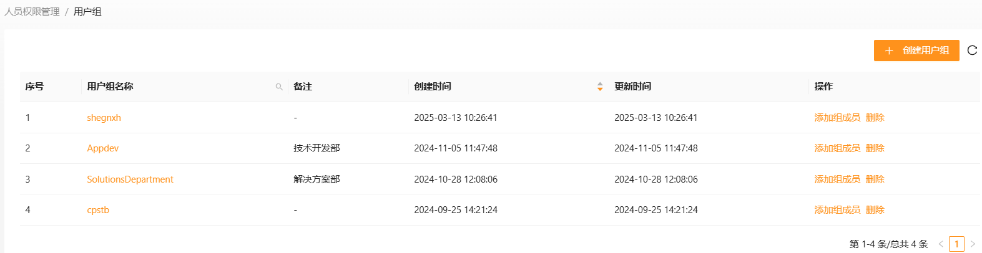Click 添加组成员 for cpstb row
This screenshot has width=982, height=253.
[837, 210]
